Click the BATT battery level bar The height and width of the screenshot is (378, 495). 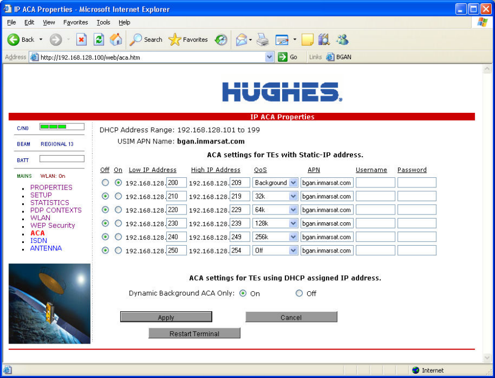[x=62, y=158]
